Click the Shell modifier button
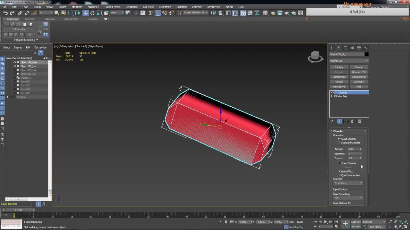This screenshot has width=410, height=230. [x=359, y=87]
